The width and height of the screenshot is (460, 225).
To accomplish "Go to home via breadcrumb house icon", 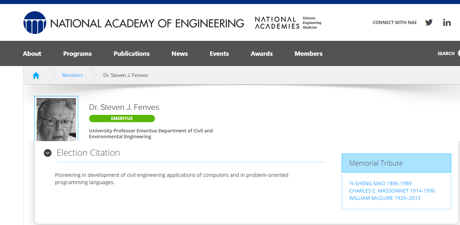I will coord(36,75).
